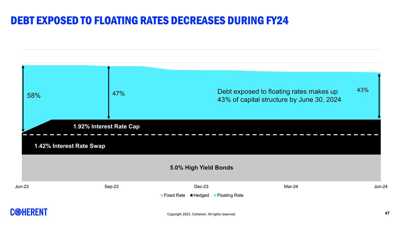Click the 58% data label
This screenshot has height=226, width=403.
point(34,96)
